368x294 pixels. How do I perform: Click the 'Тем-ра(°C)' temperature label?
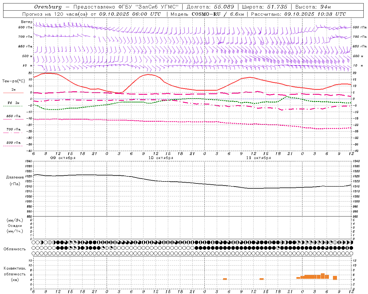click(14, 81)
